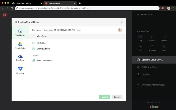The width and height of the screenshot is (176, 110).
Task: Reload the browser page
Action: tap(12, 8)
